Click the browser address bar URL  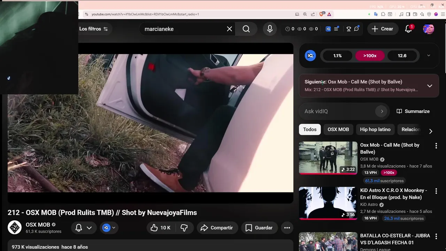pos(145,14)
